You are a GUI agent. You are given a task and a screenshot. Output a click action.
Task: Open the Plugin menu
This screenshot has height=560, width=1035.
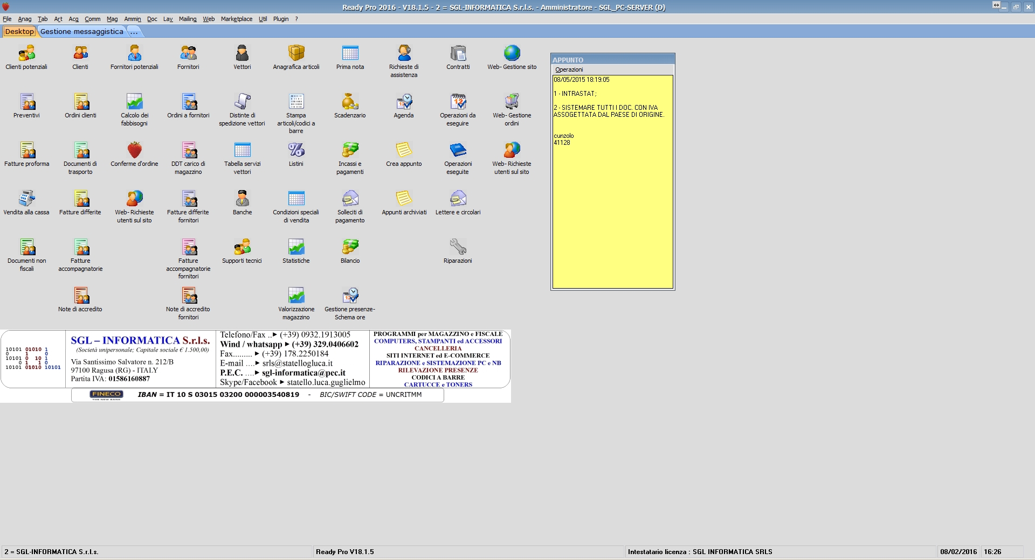(281, 19)
